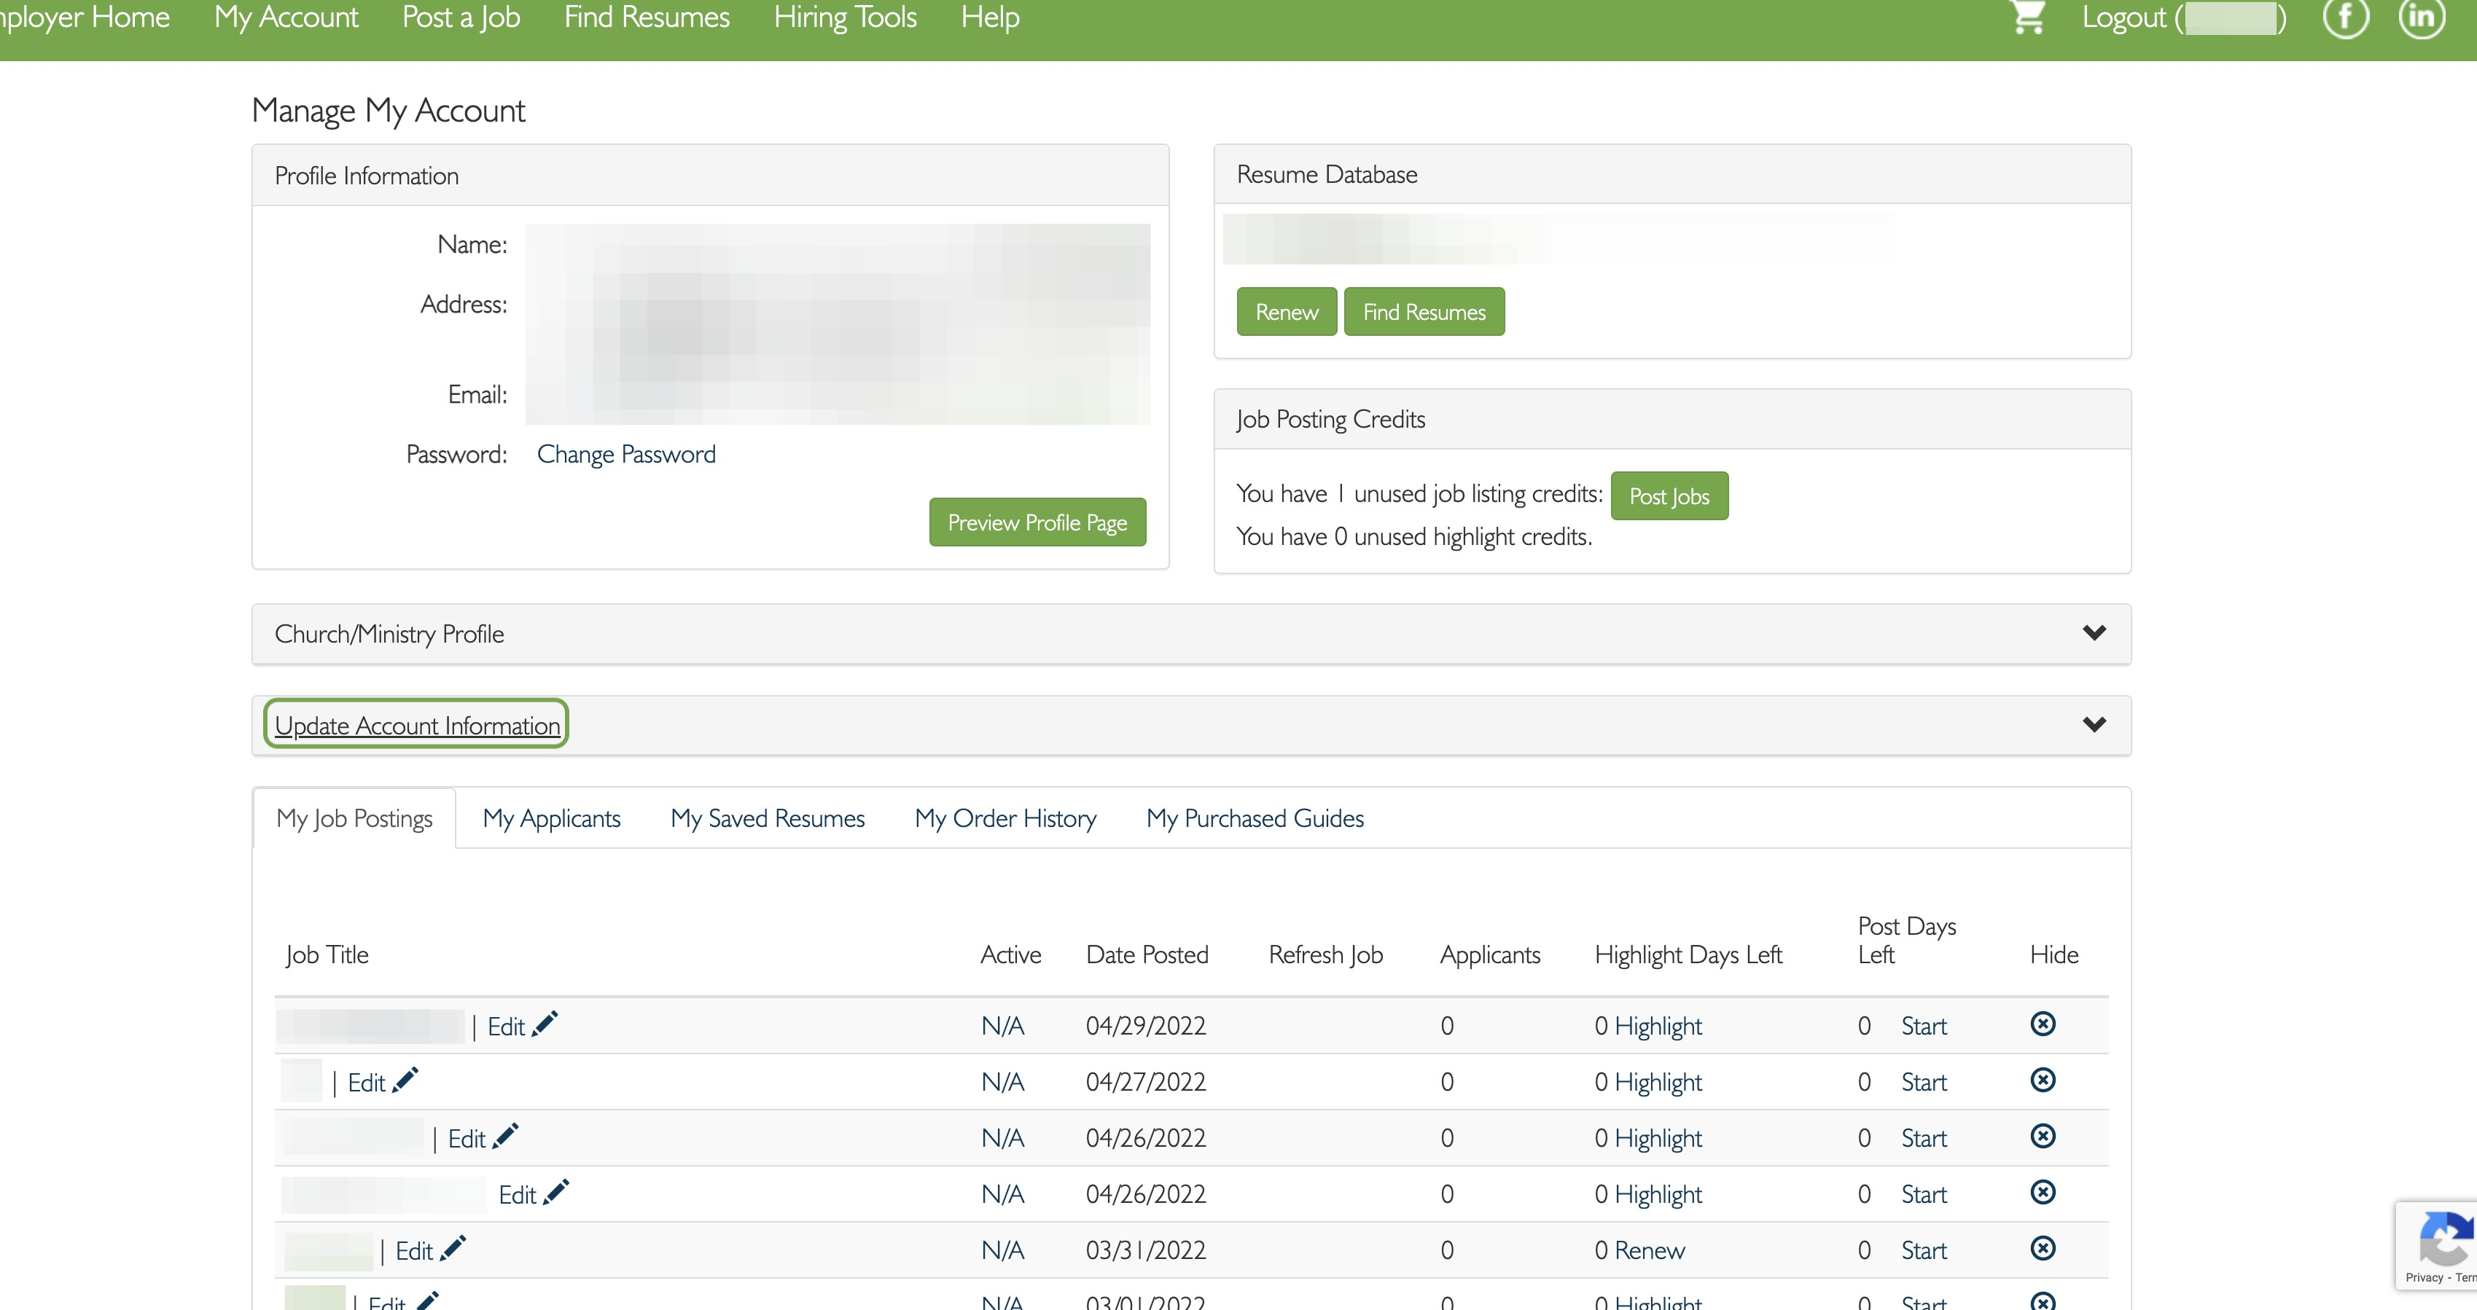
Task: Click Preview Profile Page button
Action: click(1037, 522)
